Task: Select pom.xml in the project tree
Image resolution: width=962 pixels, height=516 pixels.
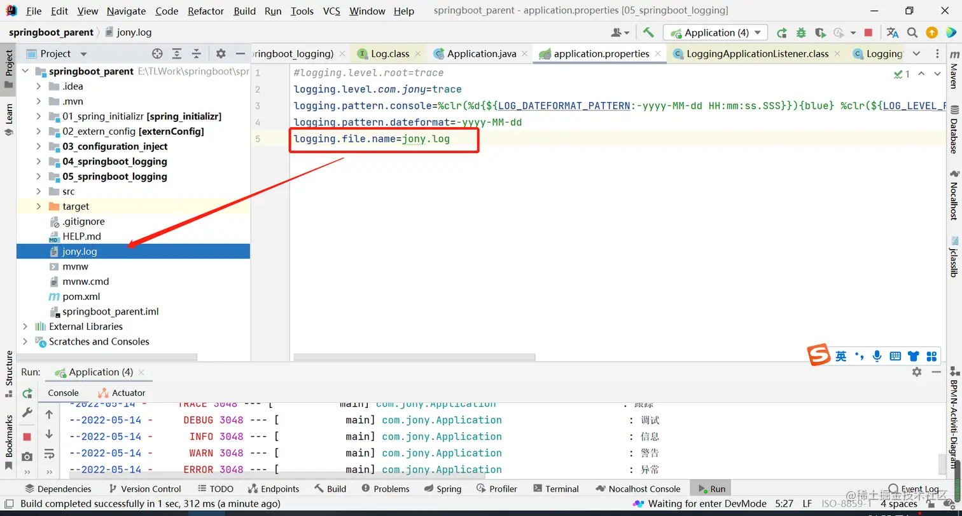Action: pyautogui.click(x=81, y=297)
